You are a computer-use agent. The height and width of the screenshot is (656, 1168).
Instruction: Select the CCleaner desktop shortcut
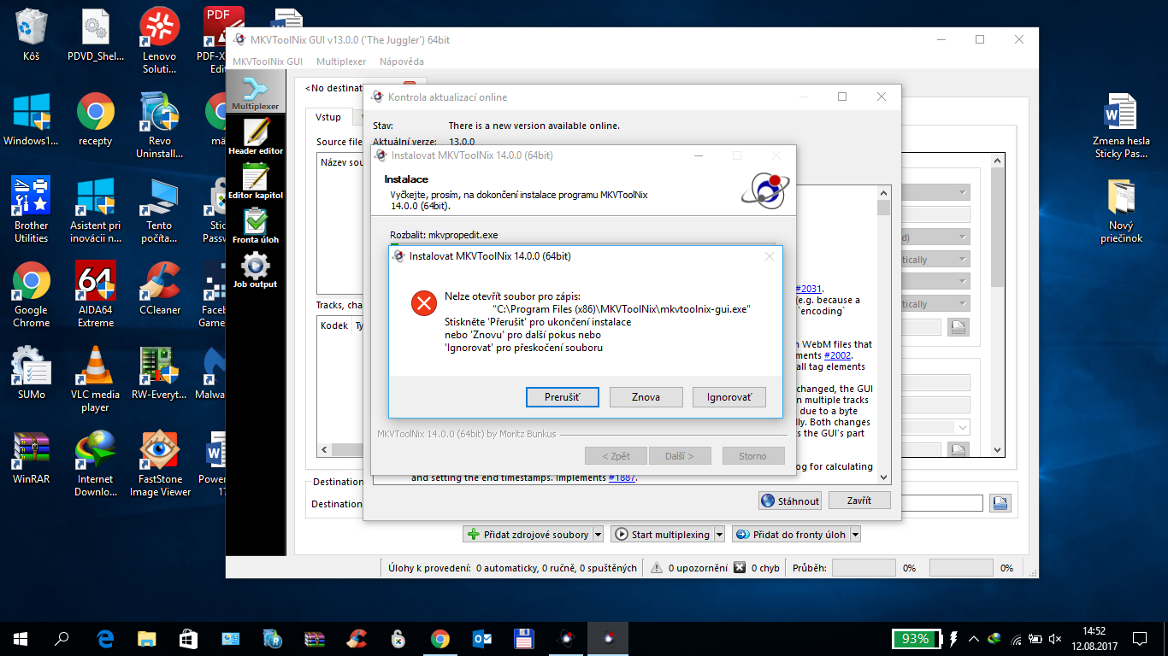coord(160,289)
